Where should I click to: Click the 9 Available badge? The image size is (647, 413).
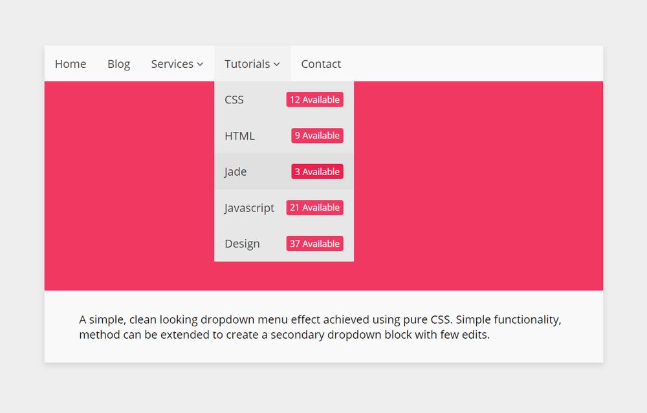coord(317,136)
